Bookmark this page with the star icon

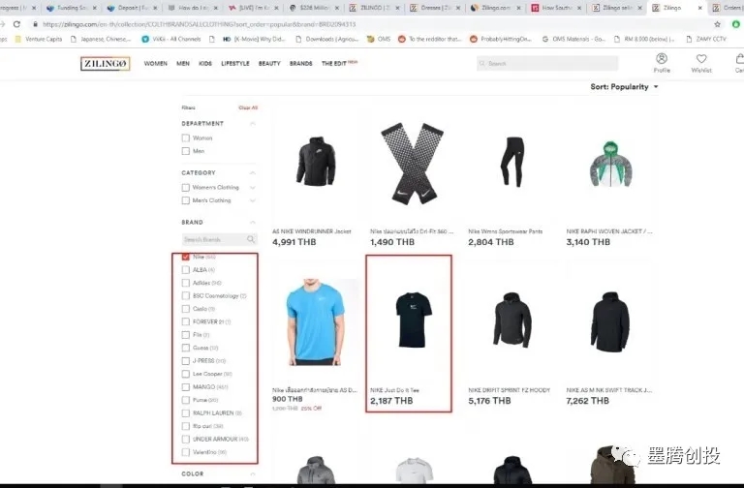tap(718, 23)
